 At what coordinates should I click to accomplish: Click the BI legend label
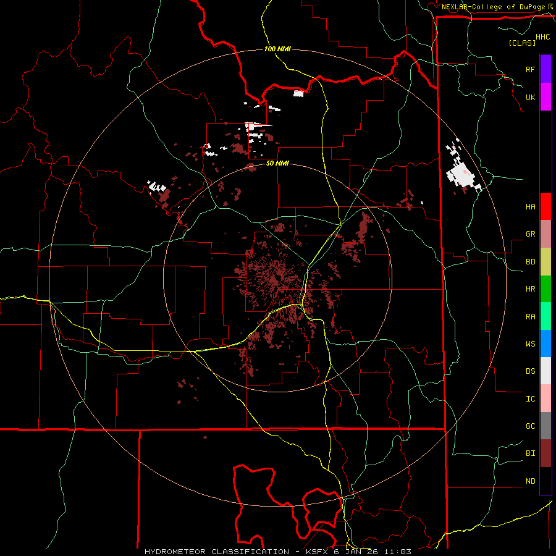(530, 453)
